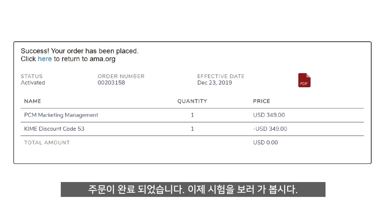The height and width of the screenshot is (215, 386).
Task: Download the order PDF icon
Action: [x=304, y=80]
